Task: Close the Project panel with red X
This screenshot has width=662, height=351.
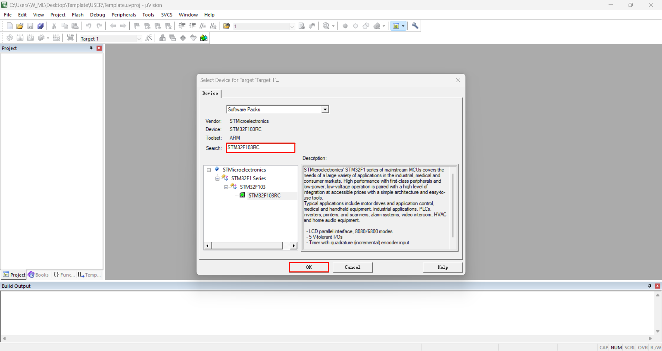Action: pyautogui.click(x=99, y=48)
